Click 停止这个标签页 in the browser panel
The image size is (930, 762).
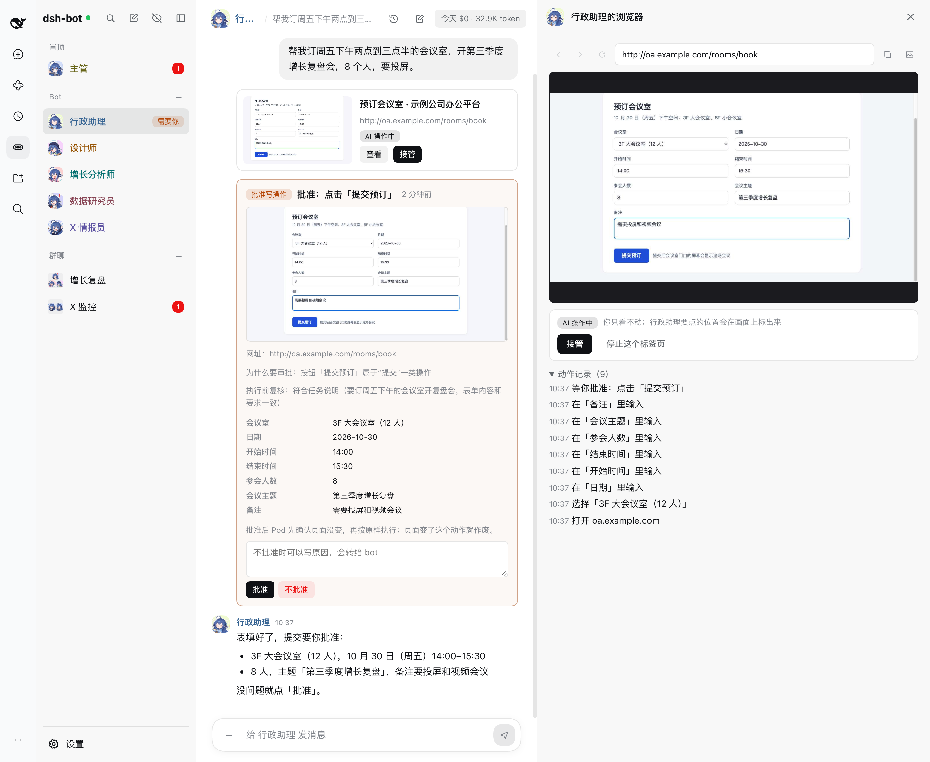click(x=635, y=344)
